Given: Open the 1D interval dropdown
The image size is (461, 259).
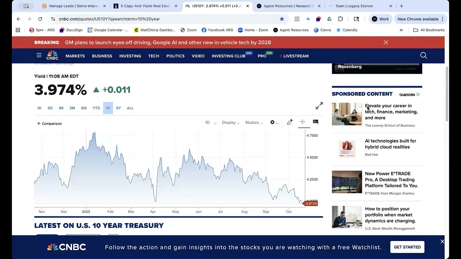Looking at the screenshot, I should click(211, 123).
